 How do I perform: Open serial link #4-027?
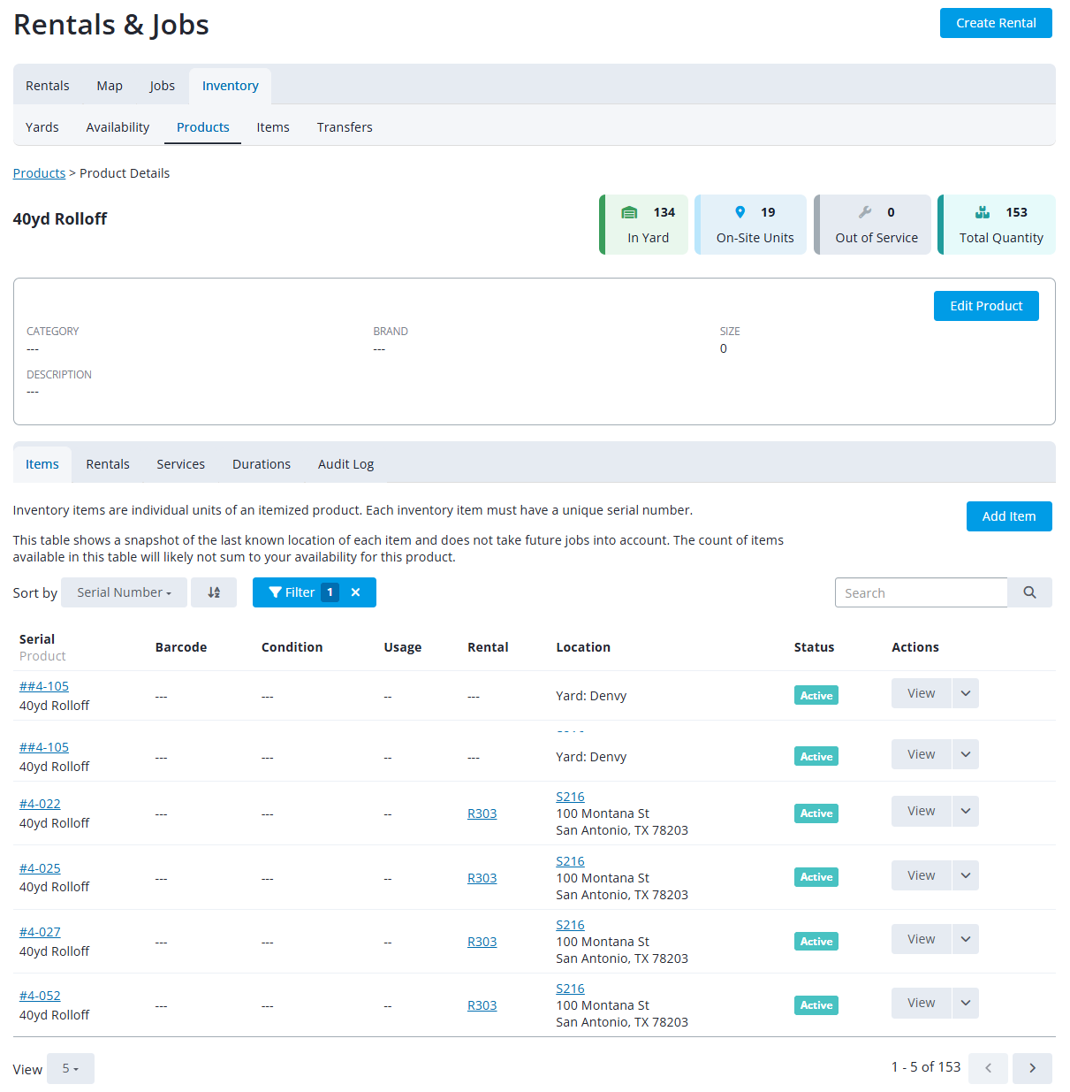click(x=40, y=932)
